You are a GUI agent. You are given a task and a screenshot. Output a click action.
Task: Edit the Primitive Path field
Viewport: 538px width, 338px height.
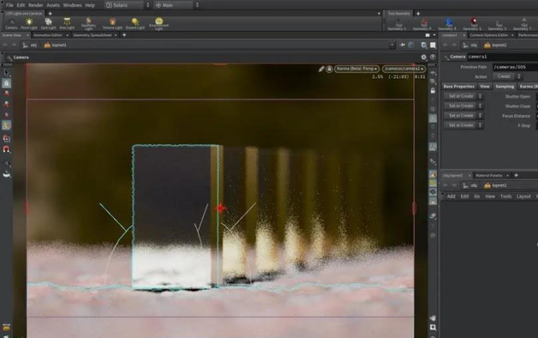tap(516, 67)
